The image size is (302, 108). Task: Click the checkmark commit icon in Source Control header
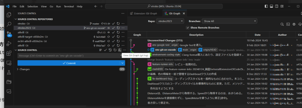click(105, 50)
